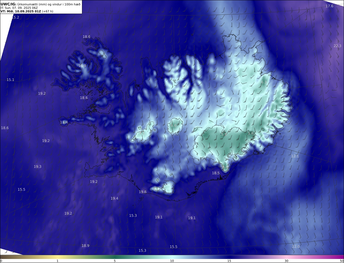Click the 12.1 value label
344x263 pixels.
click(x=295, y=156)
